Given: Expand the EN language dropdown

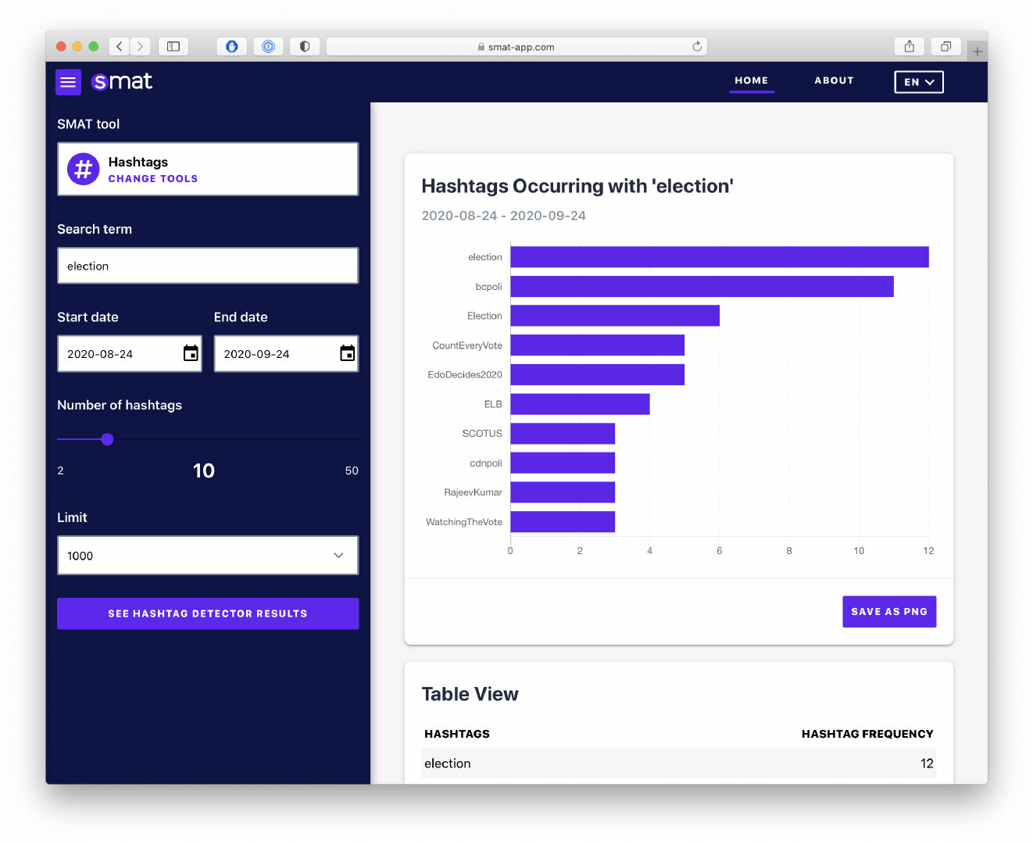Looking at the screenshot, I should [x=918, y=82].
